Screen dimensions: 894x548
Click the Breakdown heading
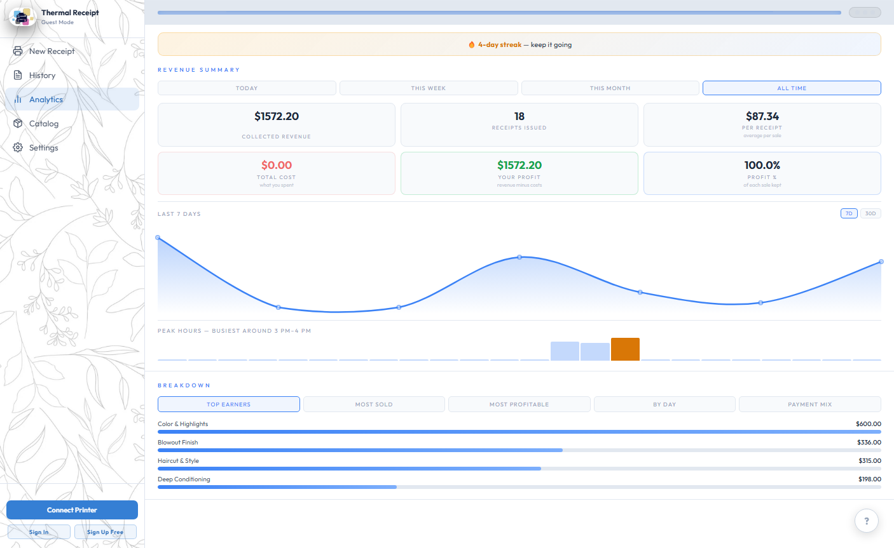(x=184, y=385)
